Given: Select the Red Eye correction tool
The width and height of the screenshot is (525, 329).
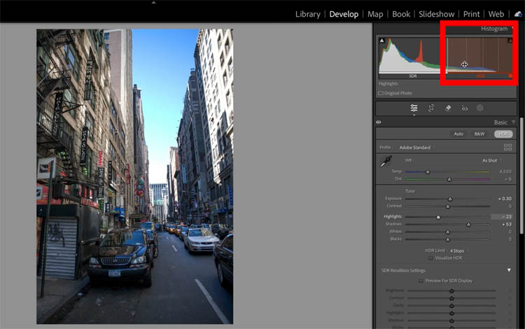Looking at the screenshot, I should coord(463,108).
